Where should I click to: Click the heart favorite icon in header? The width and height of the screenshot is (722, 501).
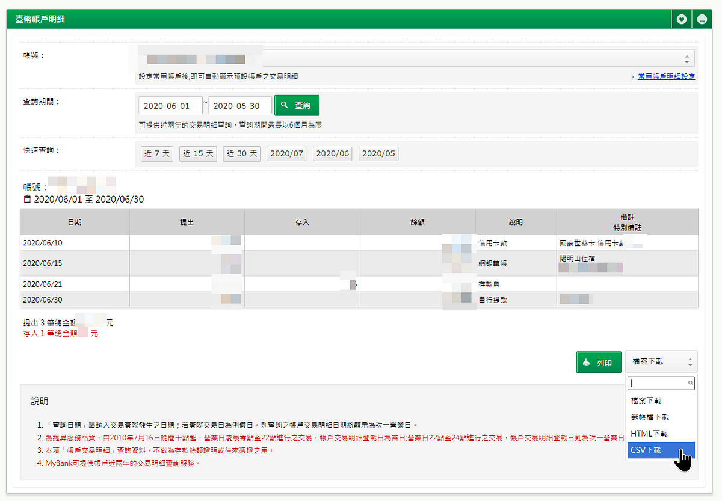tap(681, 19)
